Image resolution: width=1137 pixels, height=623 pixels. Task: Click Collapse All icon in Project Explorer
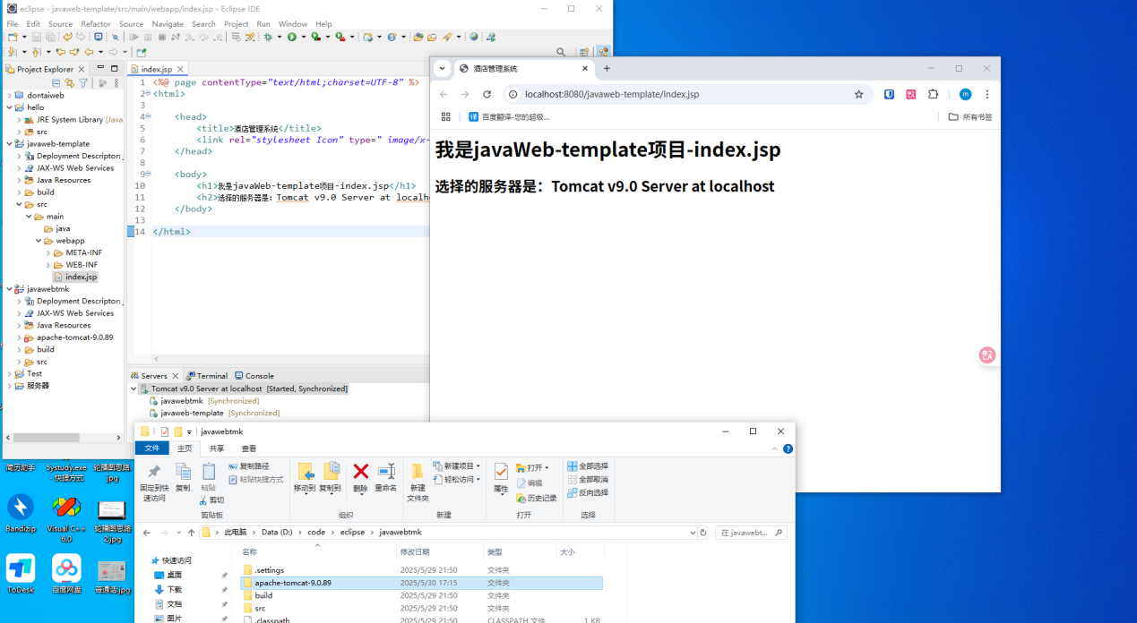(x=56, y=83)
